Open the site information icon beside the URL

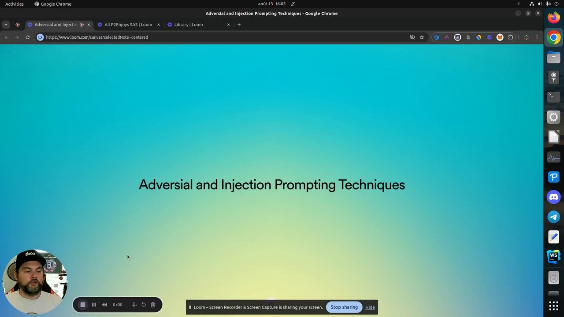tap(40, 37)
